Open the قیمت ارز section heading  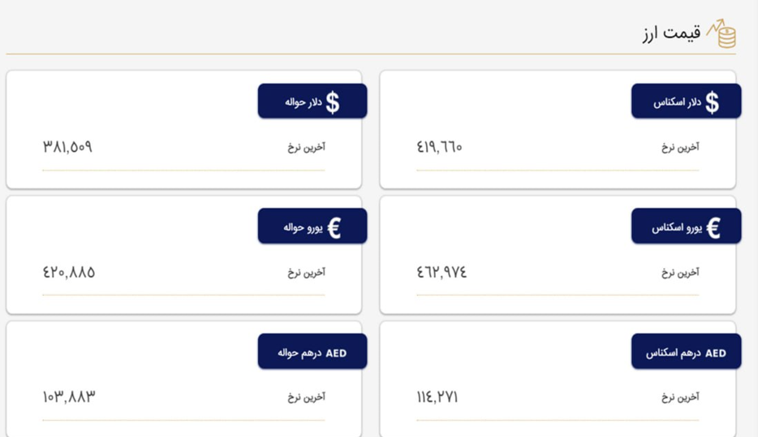coord(671,33)
